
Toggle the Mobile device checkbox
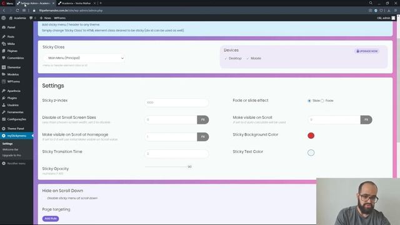247,58
